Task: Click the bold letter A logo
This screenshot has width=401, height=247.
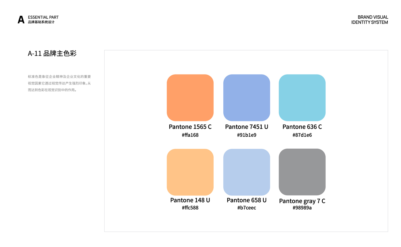Action: (21, 20)
